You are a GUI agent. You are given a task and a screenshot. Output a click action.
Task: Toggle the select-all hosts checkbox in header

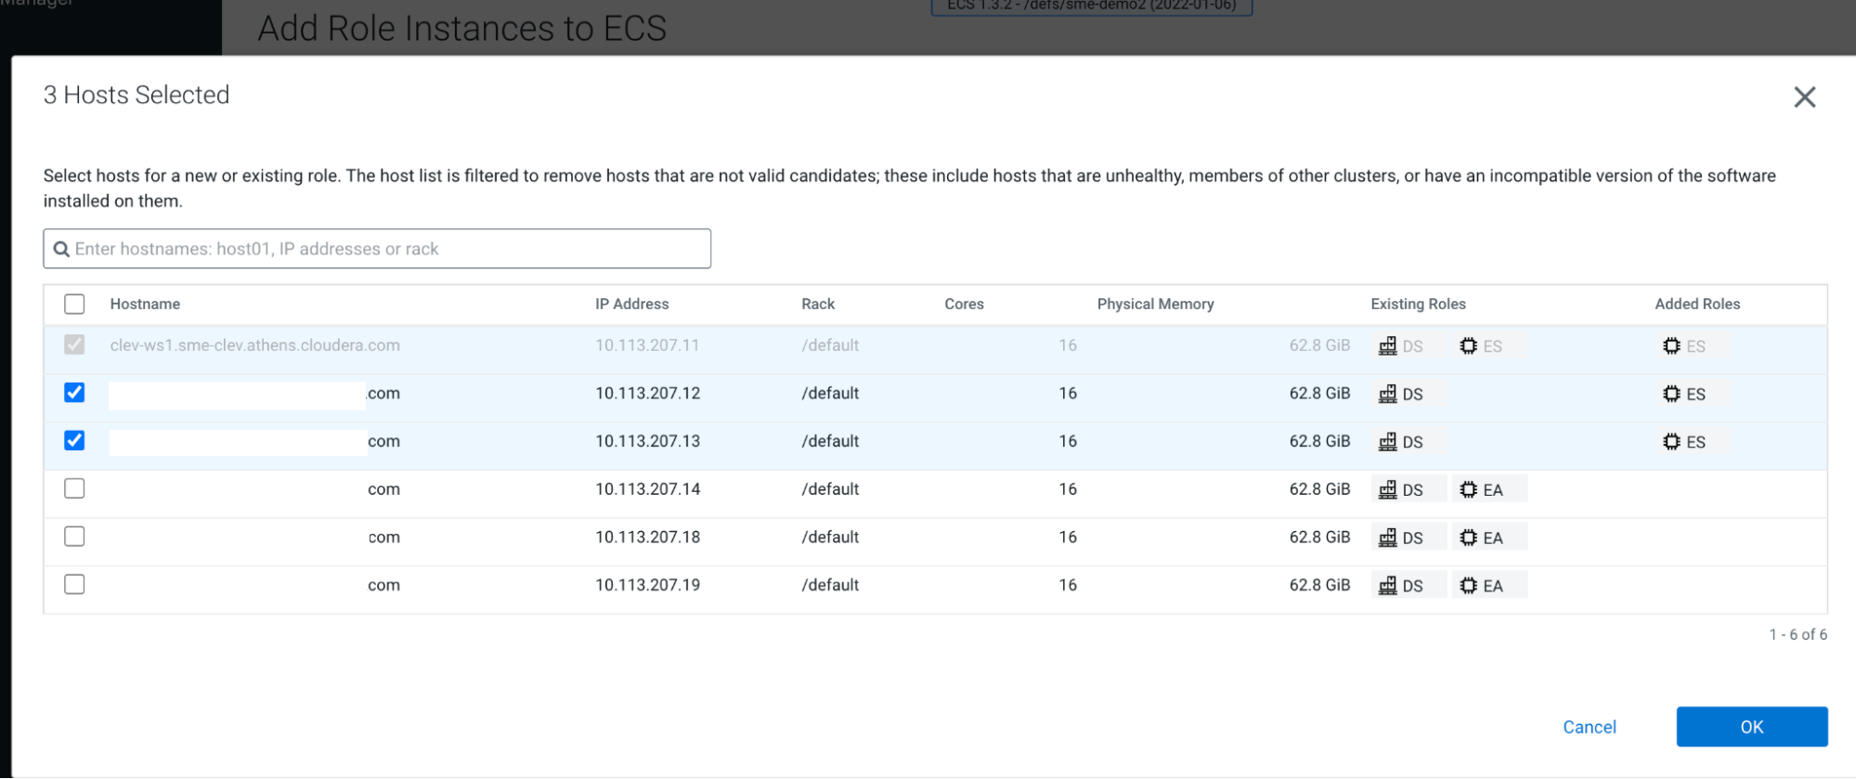point(74,304)
